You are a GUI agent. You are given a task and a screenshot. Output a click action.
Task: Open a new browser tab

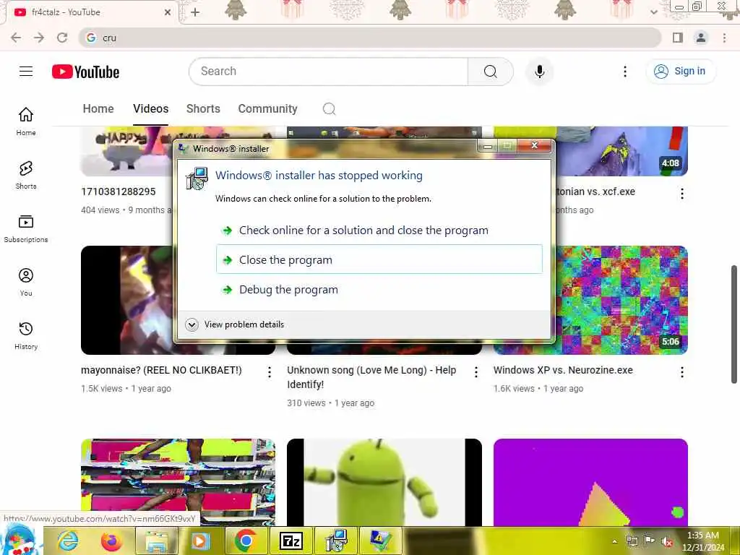pos(195,12)
